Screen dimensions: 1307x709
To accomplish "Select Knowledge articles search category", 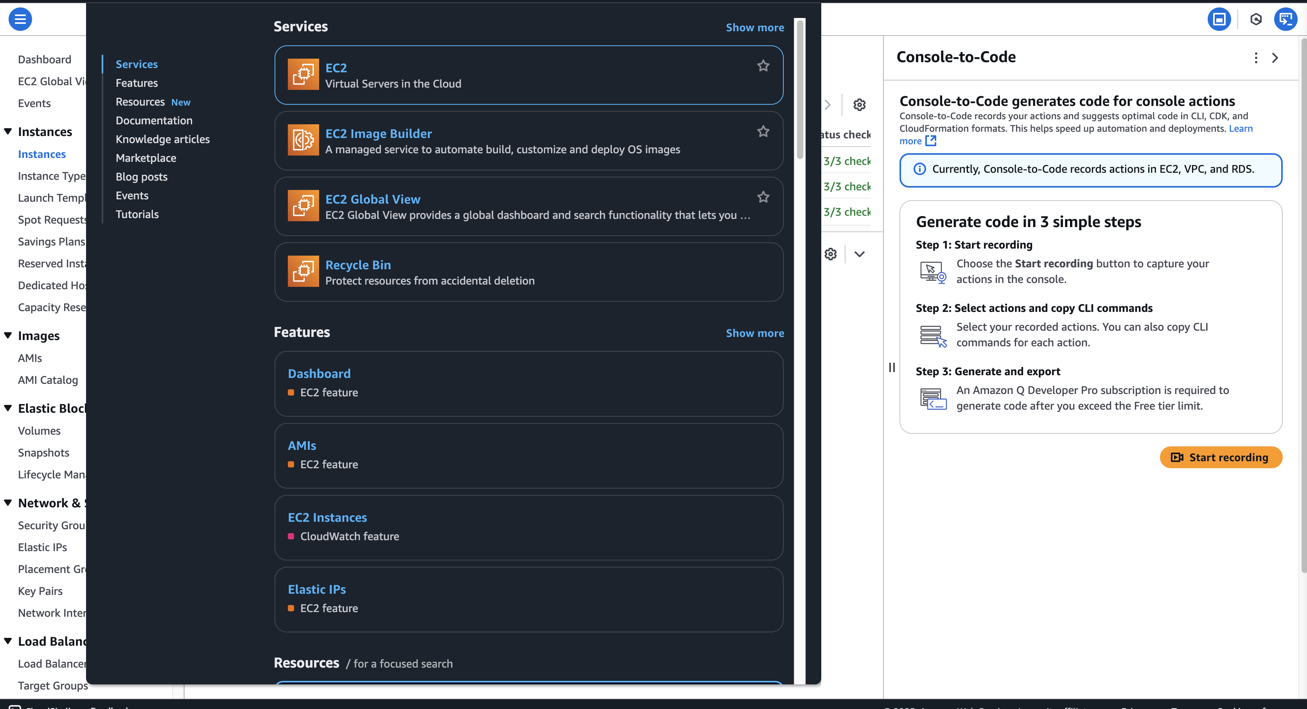I will coord(162,140).
